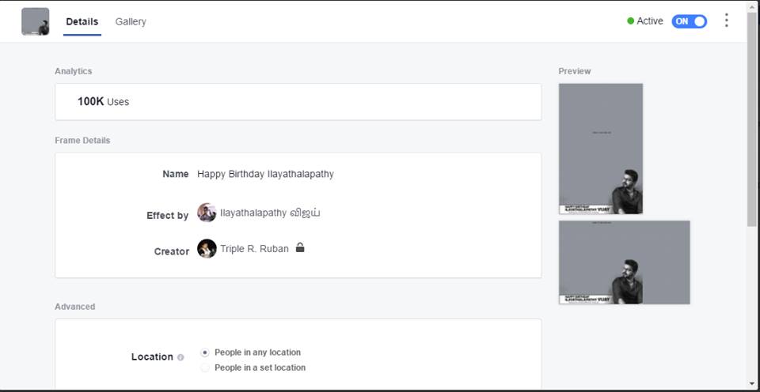Click the Frame Details heading
Viewport: 760px width, 392px height.
[82, 141]
